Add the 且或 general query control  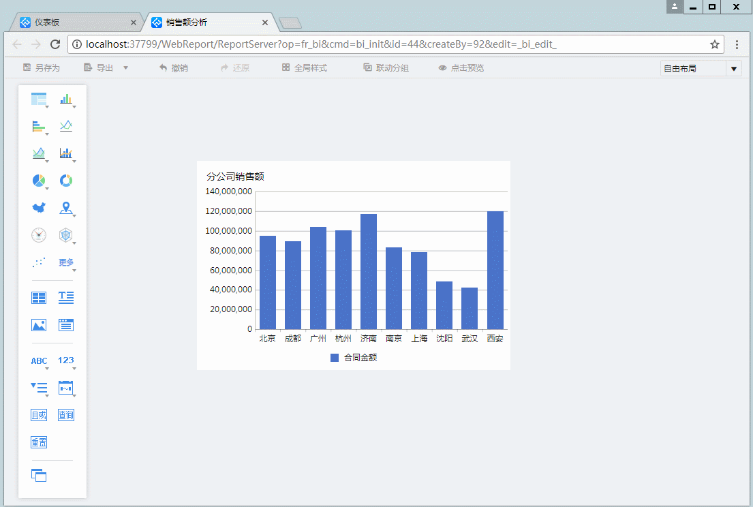click(38, 415)
